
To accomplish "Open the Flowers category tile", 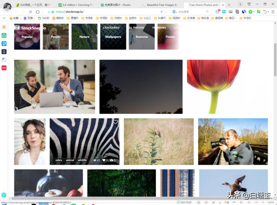I will click(168, 36).
